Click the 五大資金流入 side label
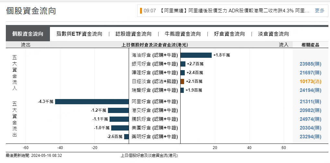This screenshot has height=163, width=330. (15, 73)
